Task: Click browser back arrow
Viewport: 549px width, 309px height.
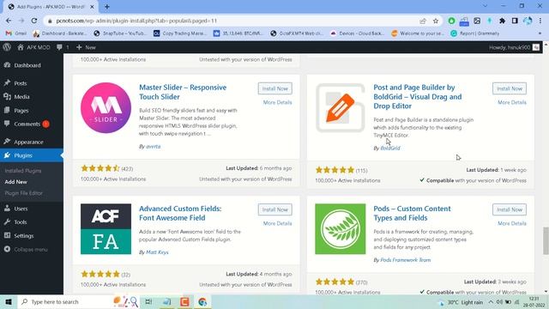Action: pyautogui.click(x=9, y=21)
